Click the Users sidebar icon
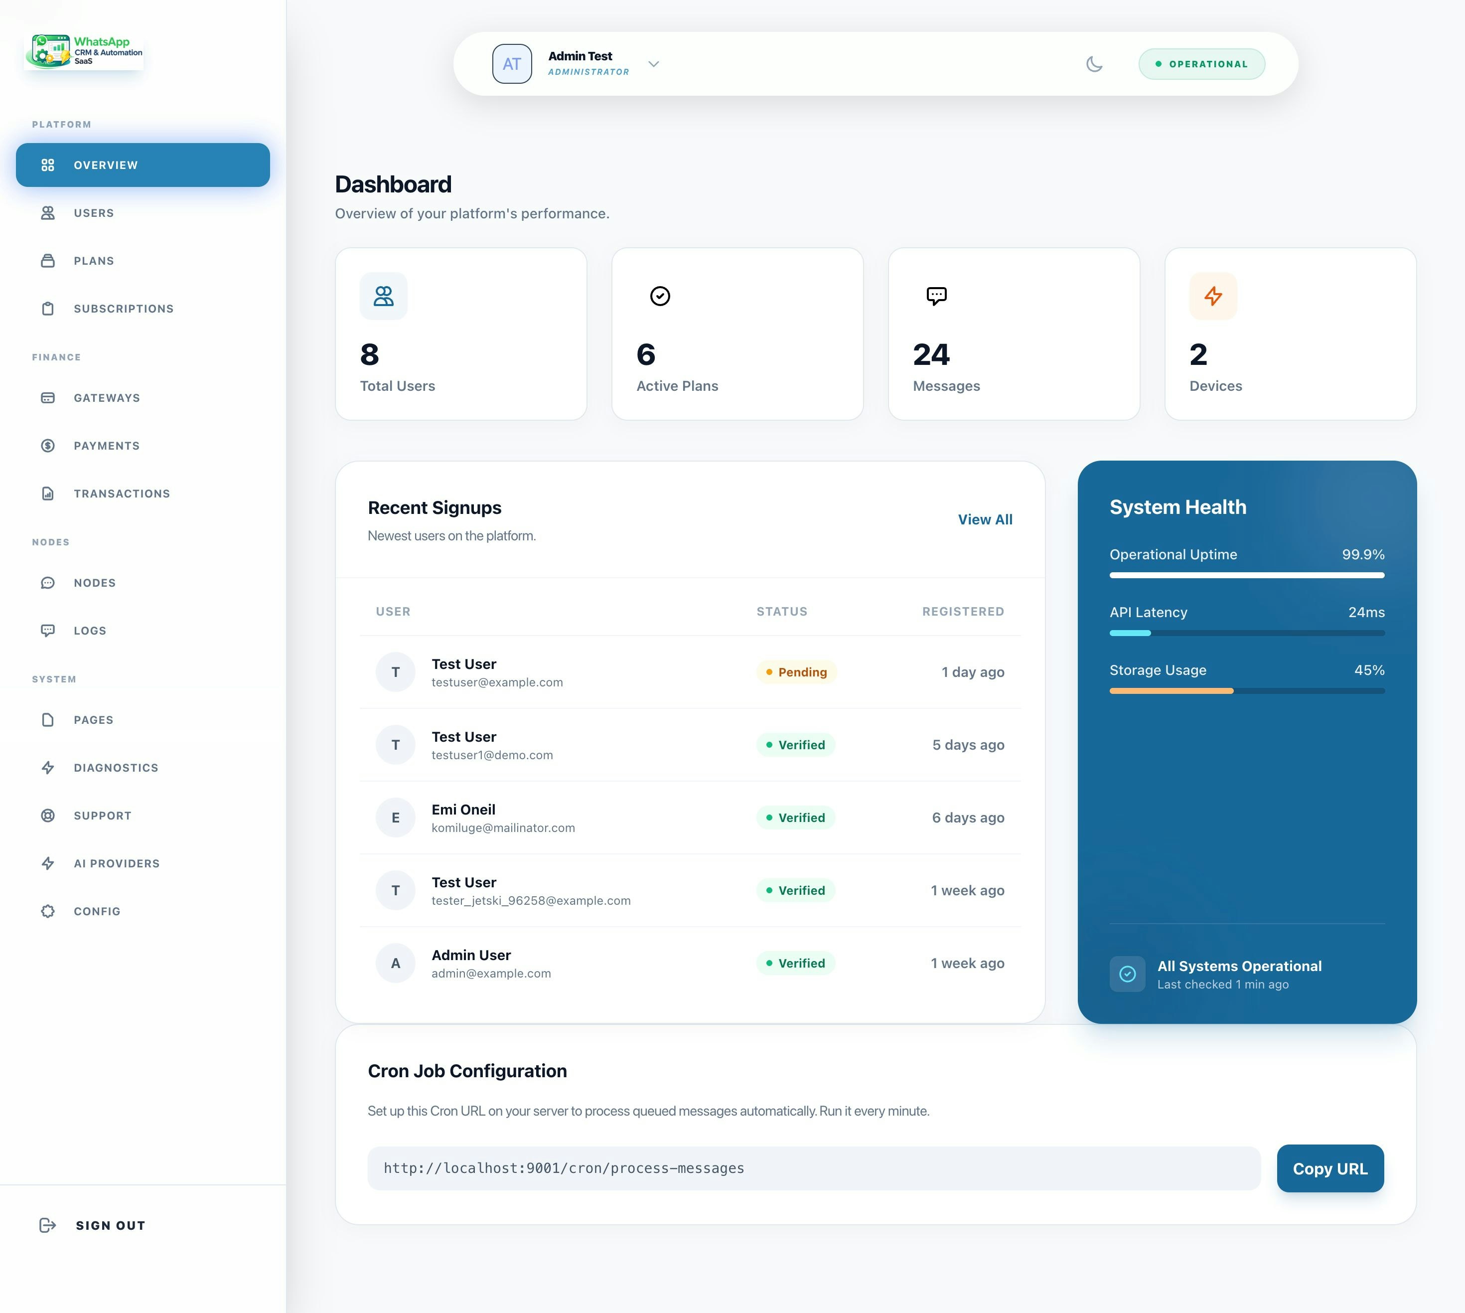 pyautogui.click(x=48, y=213)
